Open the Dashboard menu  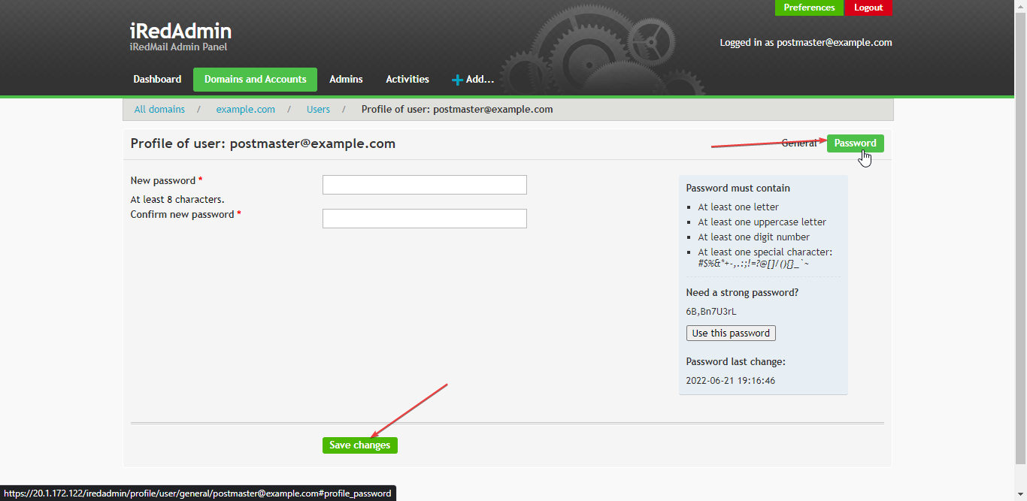[157, 79]
